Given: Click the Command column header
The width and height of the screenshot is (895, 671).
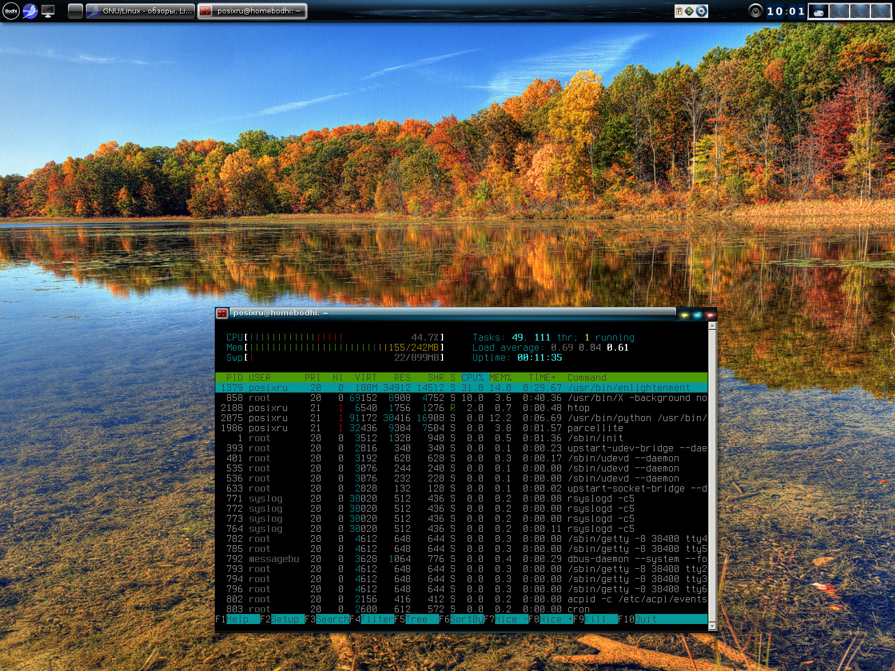Looking at the screenshot, I should [x=587, y=377].
